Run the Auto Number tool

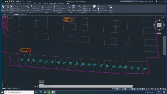click(35, 8)
